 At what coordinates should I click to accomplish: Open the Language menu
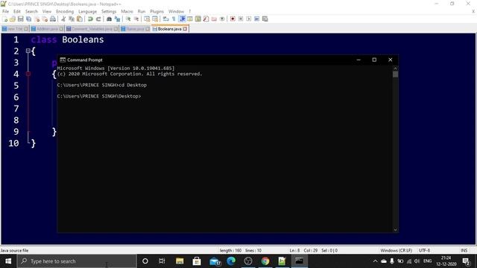coord(88,11)
